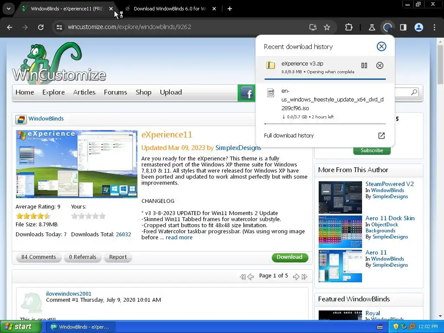Open Chrome Labs flask icon
This screenshot has width=444, height=333.
pyautogui.click(x=372, y=27)
